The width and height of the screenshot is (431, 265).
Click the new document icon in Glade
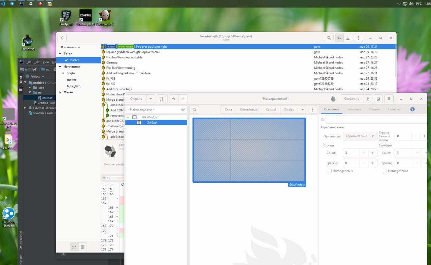(x=161, y=99)
